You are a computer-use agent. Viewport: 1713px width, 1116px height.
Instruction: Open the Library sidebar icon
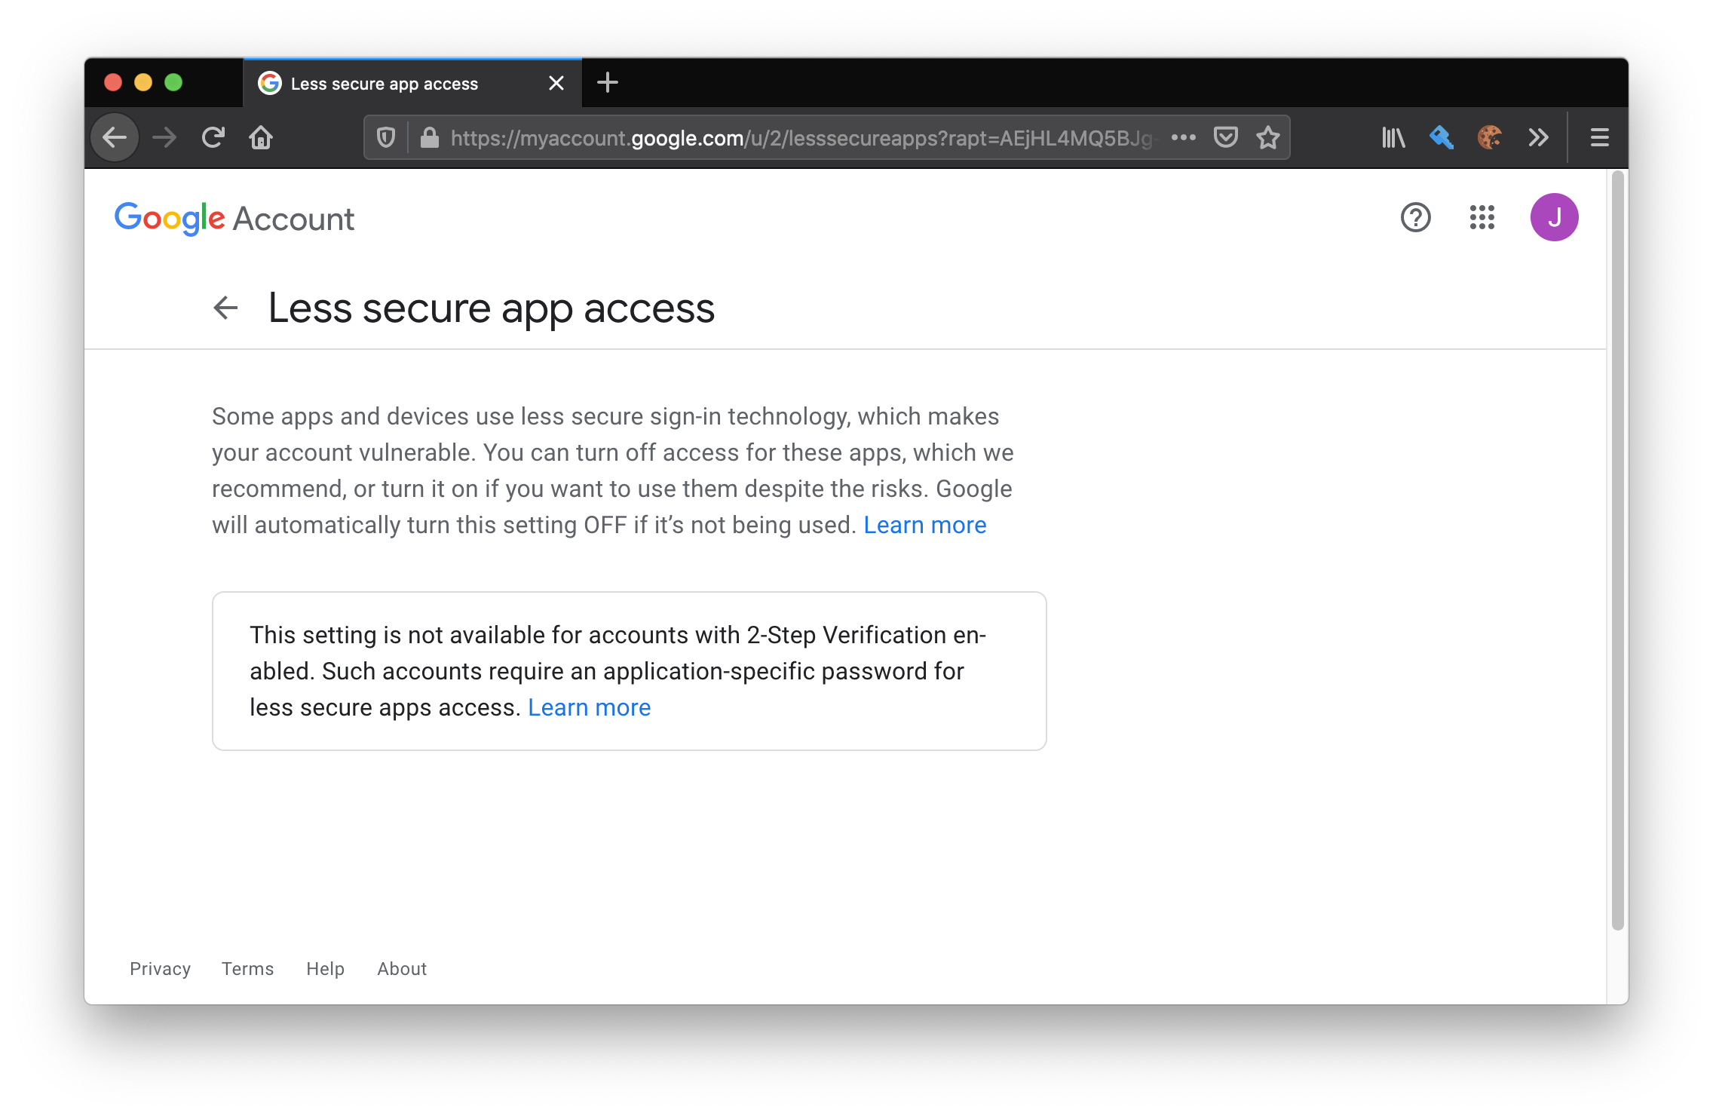[x=1393, y=138]
